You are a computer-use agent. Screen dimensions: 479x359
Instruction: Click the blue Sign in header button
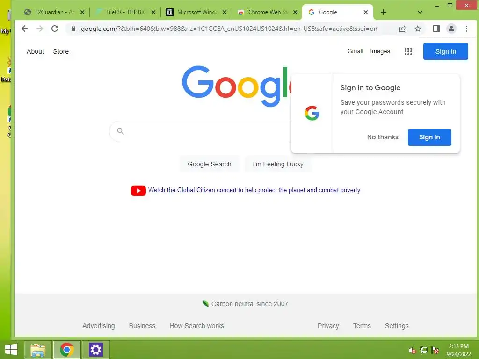(x=445, y=51)
